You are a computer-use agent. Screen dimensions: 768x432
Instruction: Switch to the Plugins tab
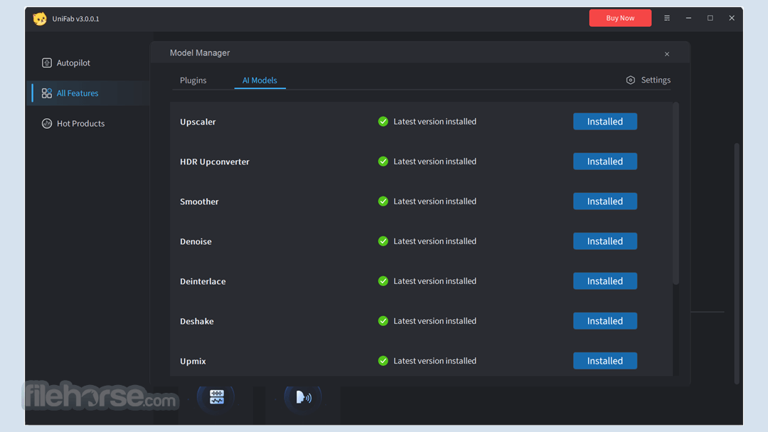click(x=193, y=80)
